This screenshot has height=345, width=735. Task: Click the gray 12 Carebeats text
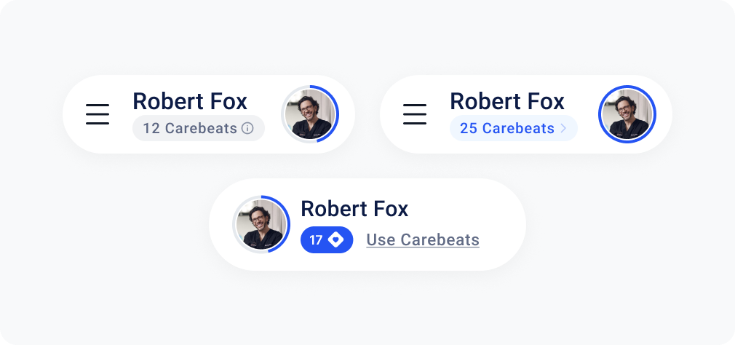coord(190,128)
